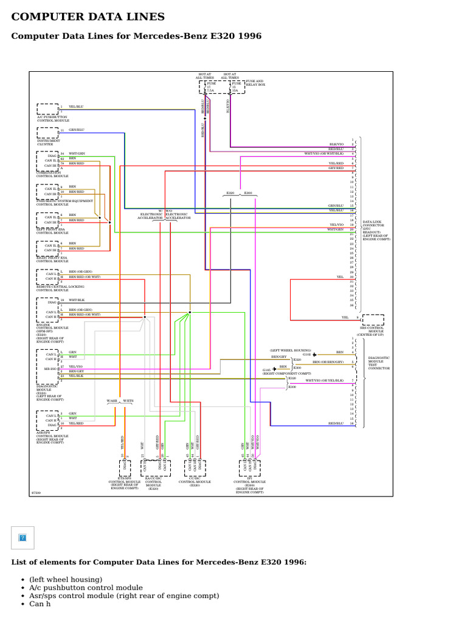This screenshot has width=467, height=623.
Task: Click the broken image question-mark icon
Action: pos(22,538)
